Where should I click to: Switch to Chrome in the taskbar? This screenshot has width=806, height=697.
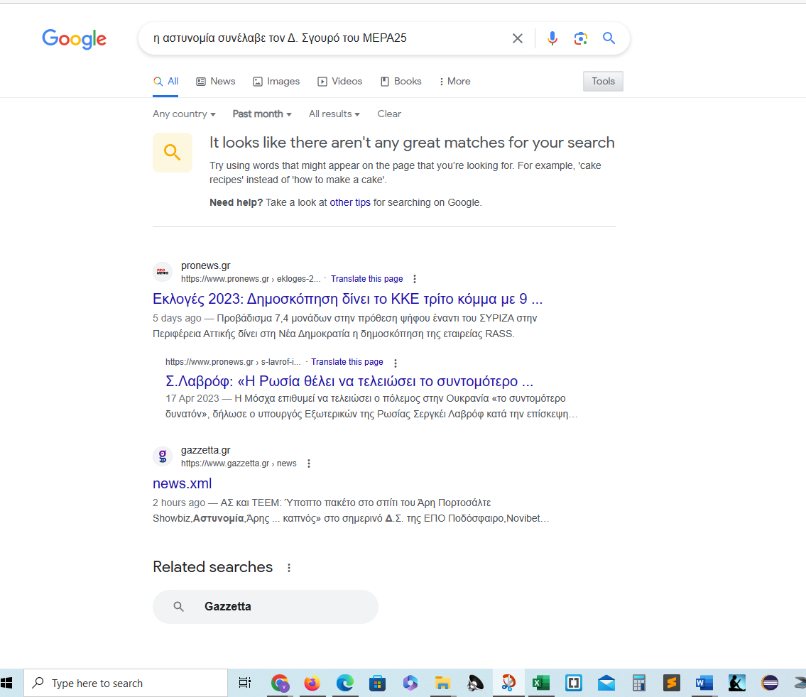pyautogui.click(x=280, y=683)
